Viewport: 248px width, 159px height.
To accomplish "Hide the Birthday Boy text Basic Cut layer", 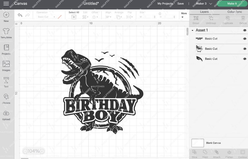I will (245, 39).
